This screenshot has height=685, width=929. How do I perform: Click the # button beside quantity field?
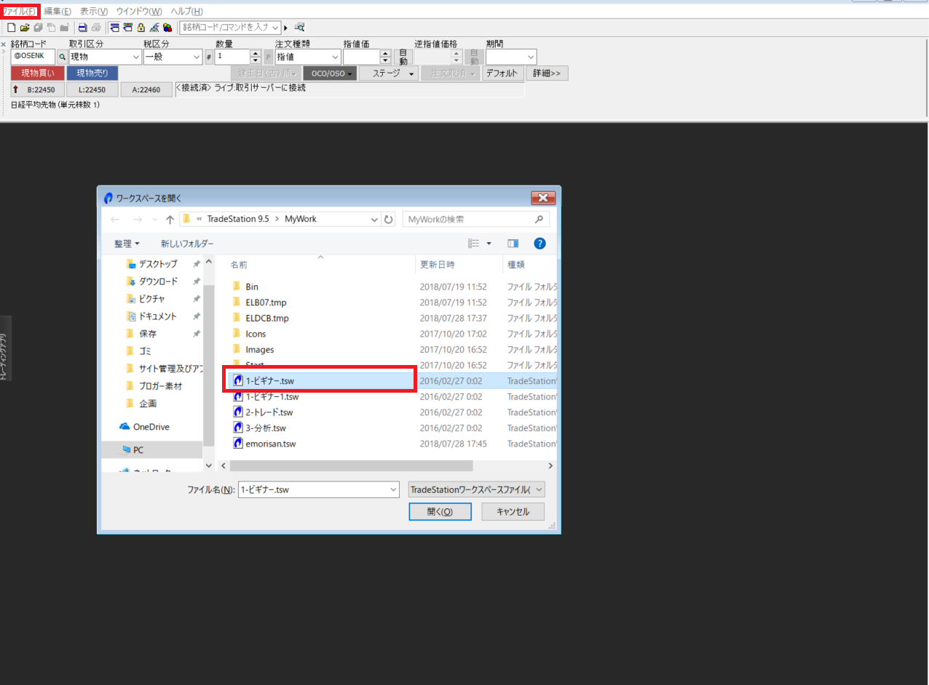click(x=209, y=57)
